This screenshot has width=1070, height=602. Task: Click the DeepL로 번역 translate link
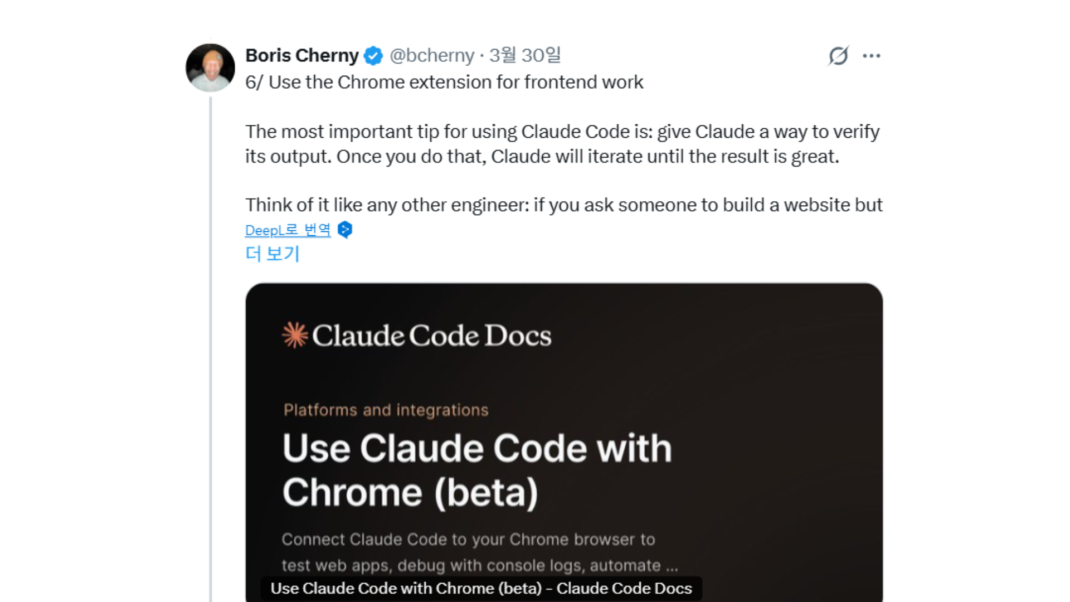coord(288,230)
